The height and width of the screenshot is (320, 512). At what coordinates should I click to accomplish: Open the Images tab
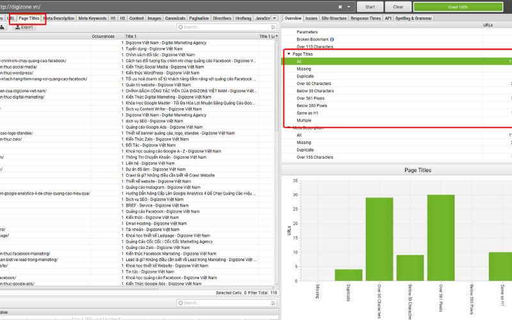(x=154, y=19)
